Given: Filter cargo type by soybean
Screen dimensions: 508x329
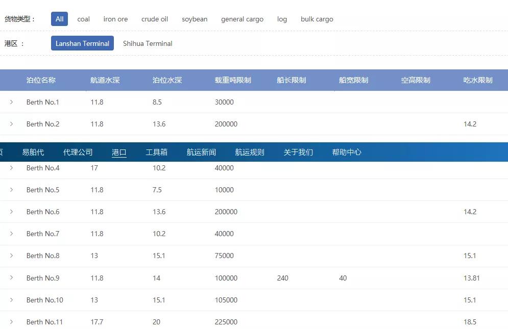Looking at the screenshot, I should click(195, 19).
